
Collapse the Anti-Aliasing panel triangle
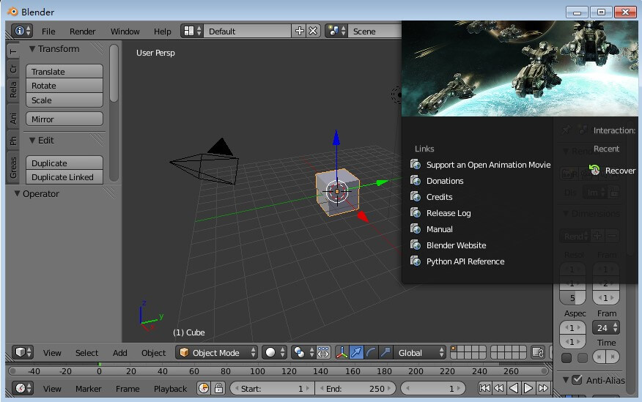(x=566, y=380)
